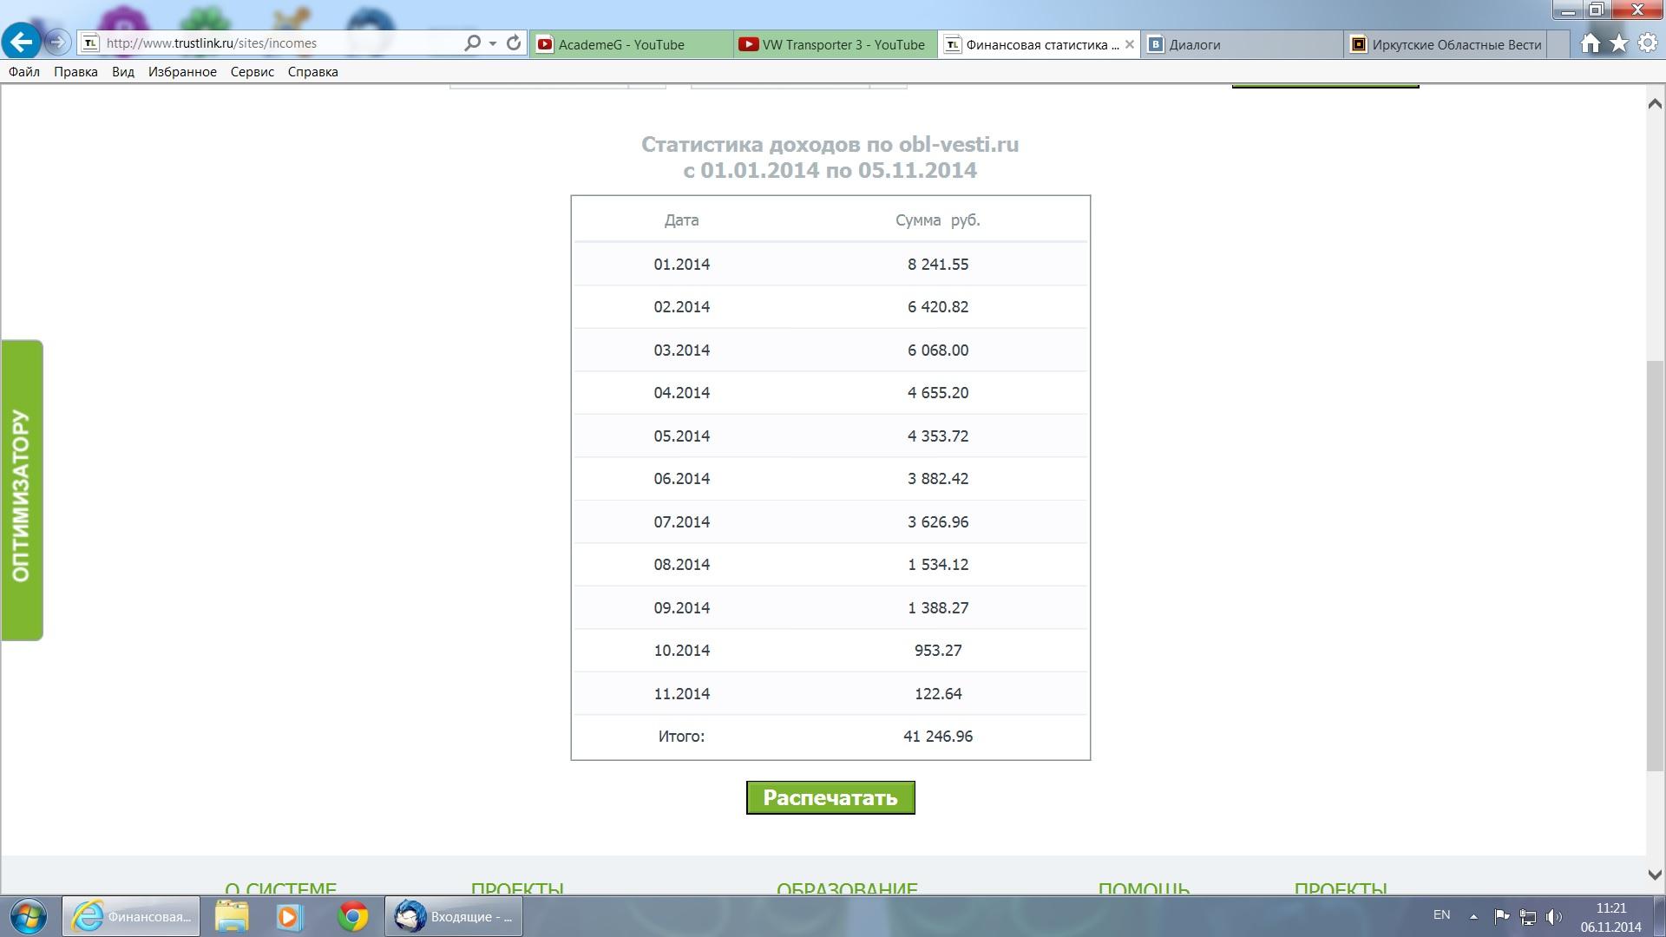Click the Home icon in browser
Image resolution: width=1666 pixels, height=937 pixels.
click(1590, 43)
